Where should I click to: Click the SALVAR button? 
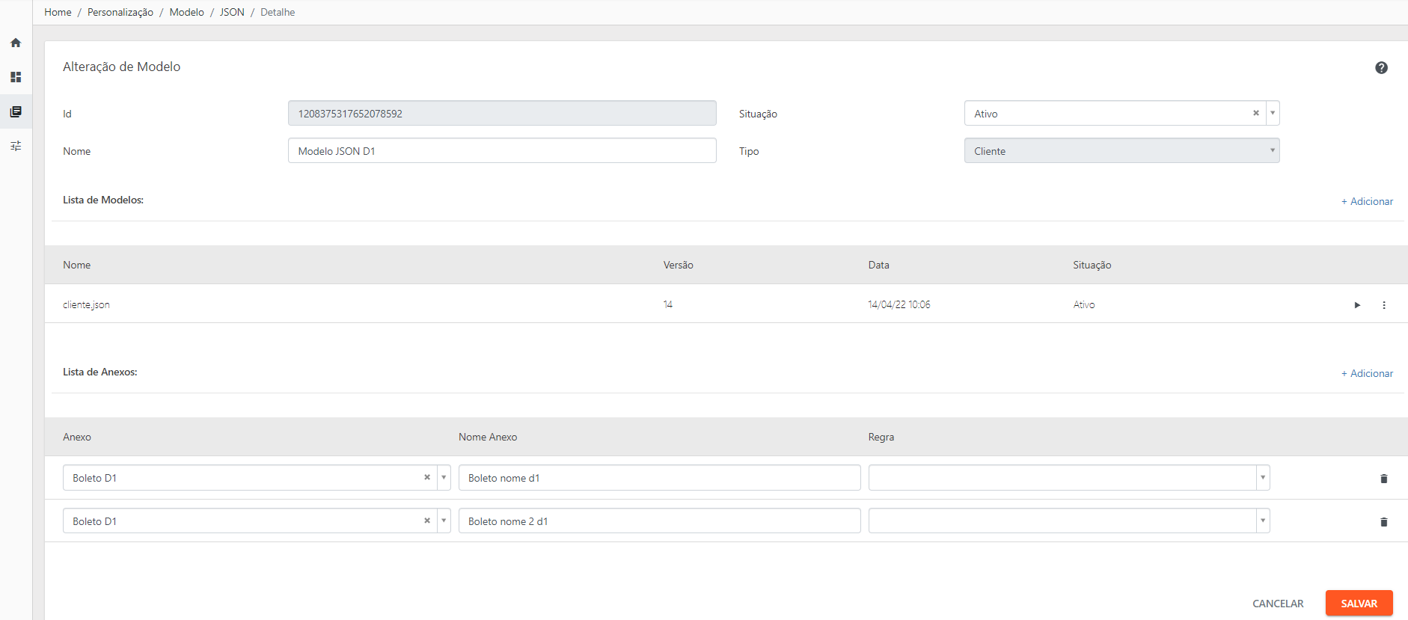point(1359,604)
